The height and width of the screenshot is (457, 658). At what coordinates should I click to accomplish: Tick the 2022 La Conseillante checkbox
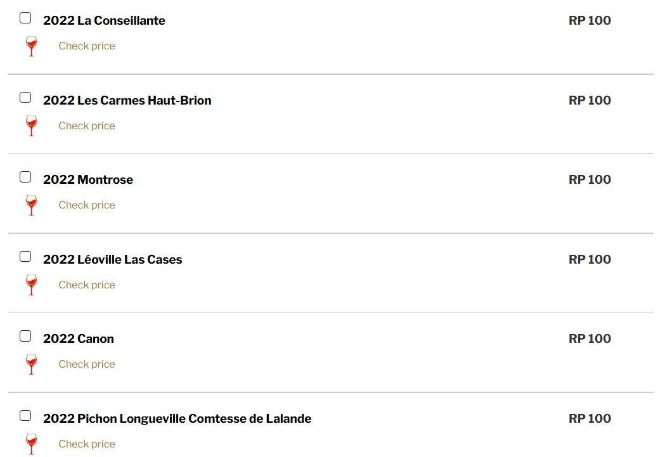25,18
